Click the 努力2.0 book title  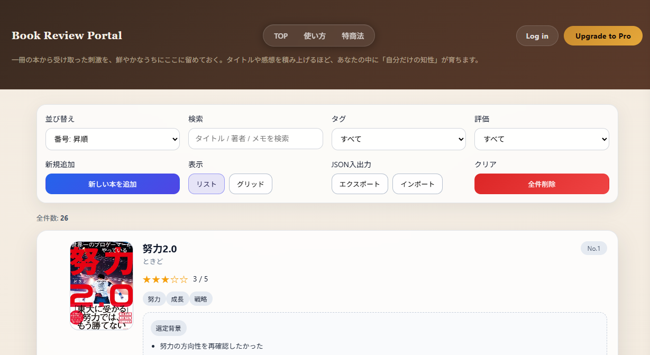160,249
